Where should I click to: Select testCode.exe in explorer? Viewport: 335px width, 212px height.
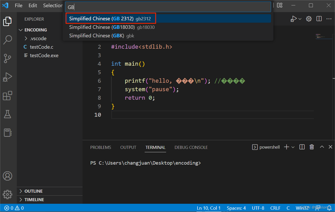click(50, 55)
